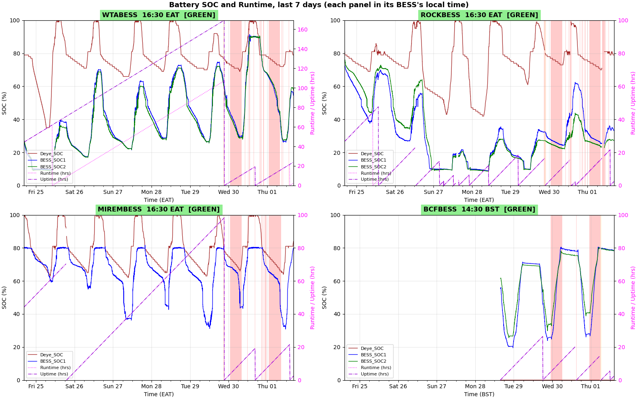Click the "Mon 28" tick label under MIREMBESS
This screenshot has width=638, height=399.
pos(152,386)
